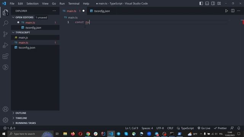244x137 pixels.
Task: Start Go Live server
Action: (204, 128)
